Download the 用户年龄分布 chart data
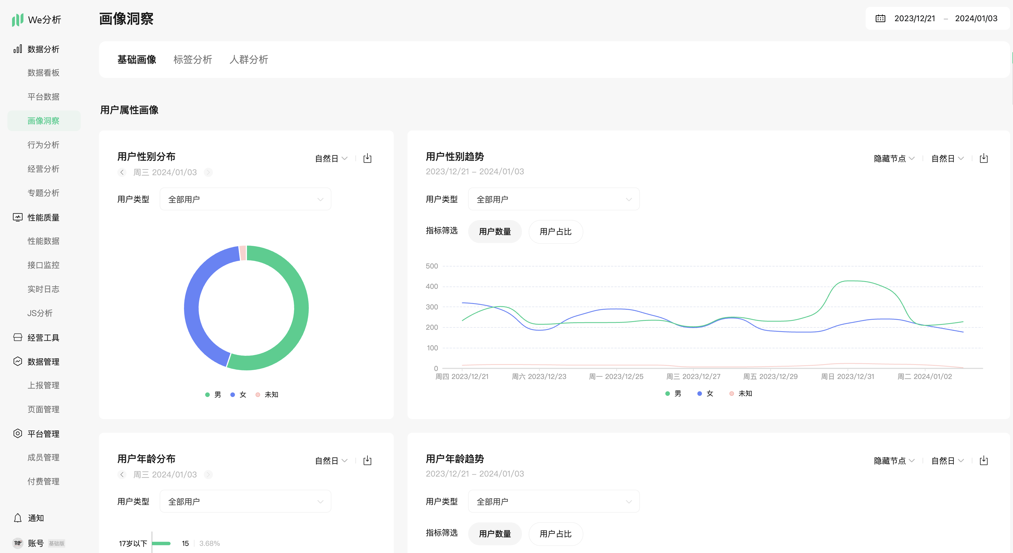 367,460
